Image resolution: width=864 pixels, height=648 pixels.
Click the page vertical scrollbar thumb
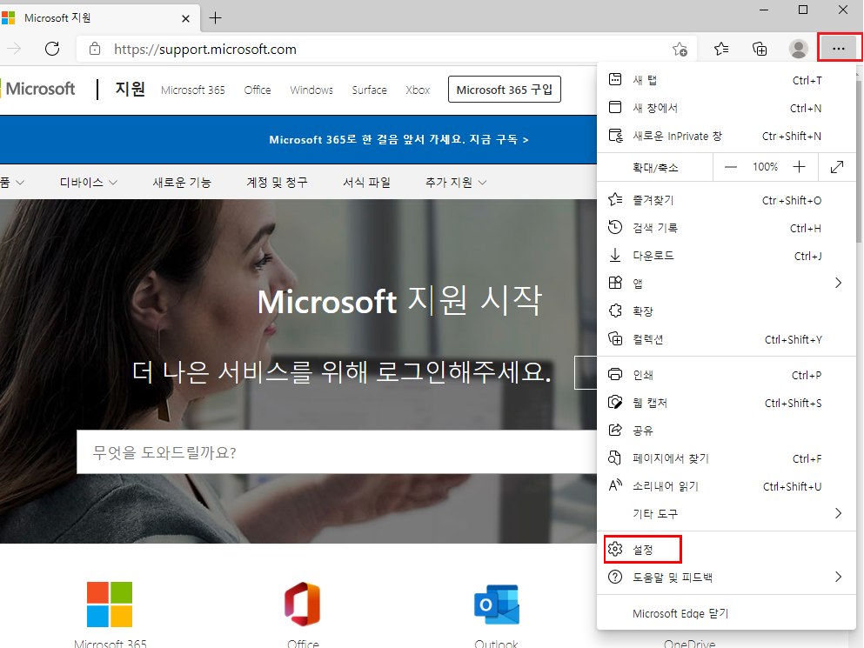(859, 162)
